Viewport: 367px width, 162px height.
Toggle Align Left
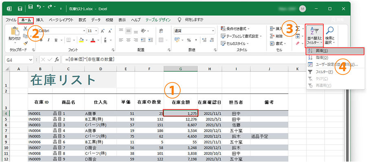pyautogui.click(x=121, y=40)
